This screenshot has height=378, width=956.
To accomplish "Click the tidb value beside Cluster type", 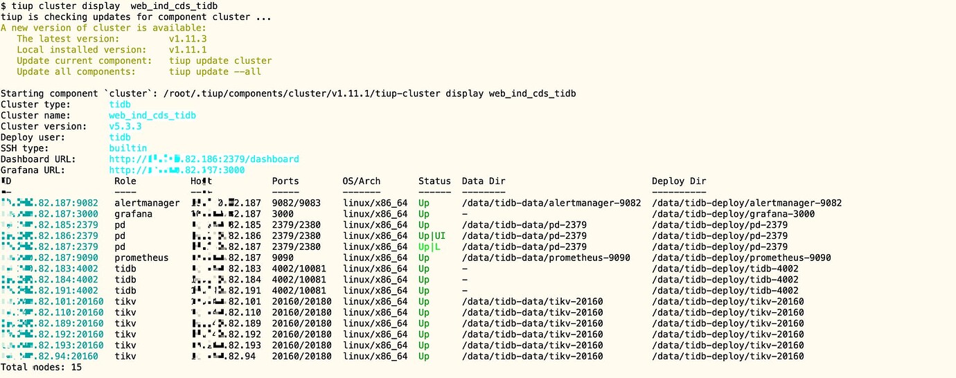I will (x=120, y=105).
